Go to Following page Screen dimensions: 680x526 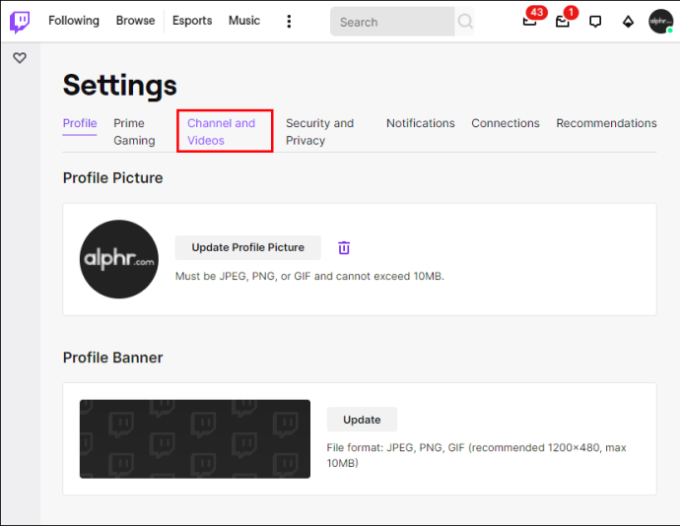pyautogui.click(x=74, y=21)
